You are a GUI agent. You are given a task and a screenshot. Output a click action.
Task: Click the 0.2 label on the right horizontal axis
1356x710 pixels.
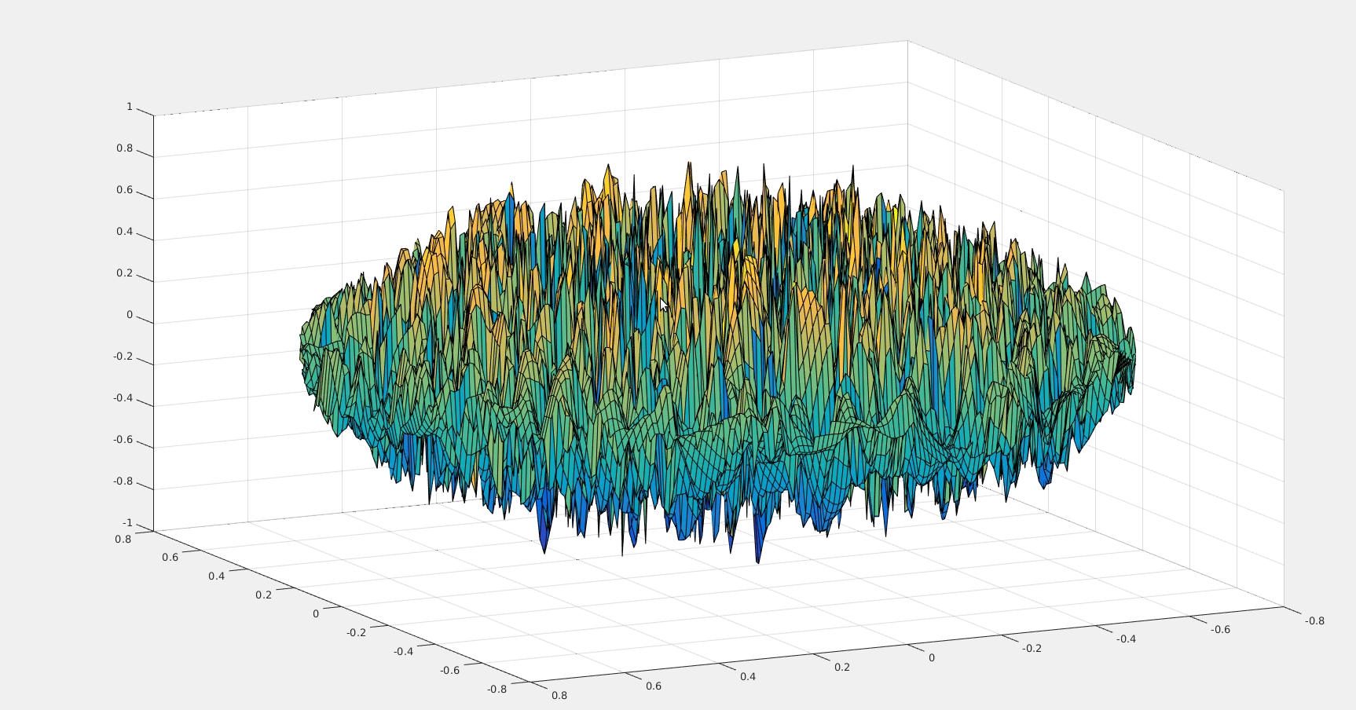point(841,667)
